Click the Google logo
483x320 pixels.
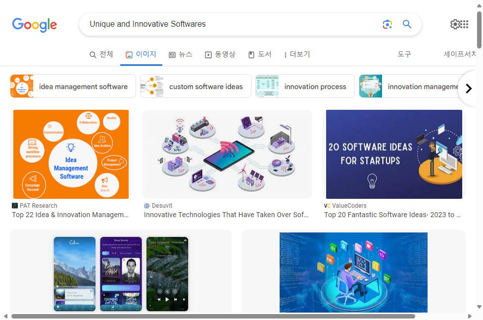point(35,25)
